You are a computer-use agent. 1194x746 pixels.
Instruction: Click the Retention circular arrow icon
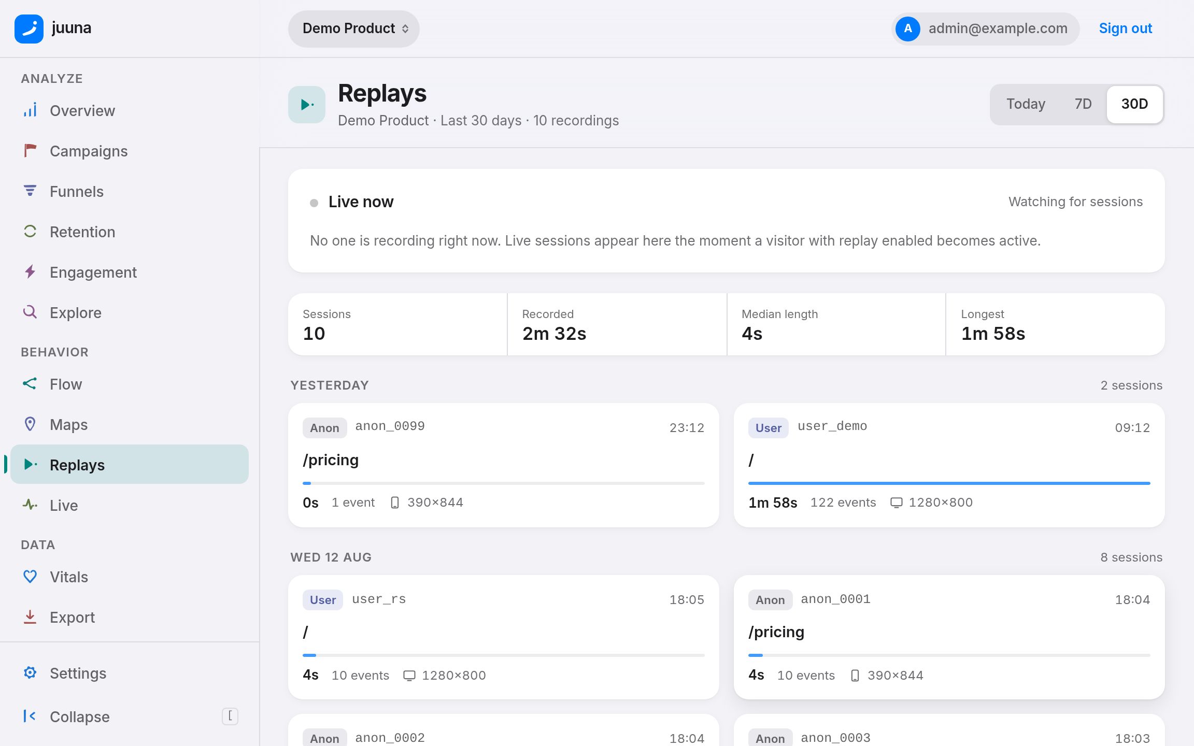[30, 232]
